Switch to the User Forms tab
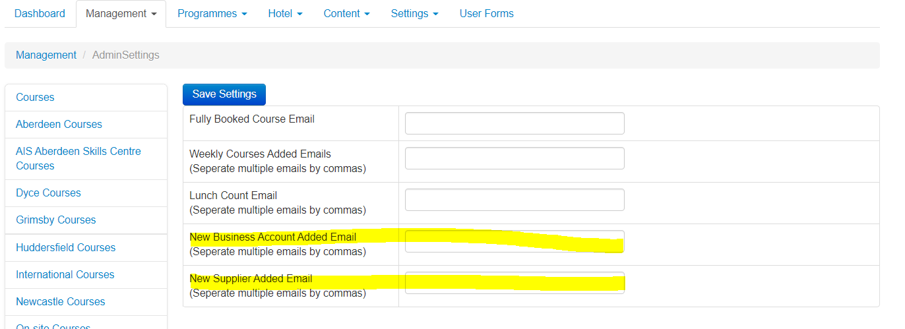This screenshot has height=329, width=905. click(x=486, y=14)
